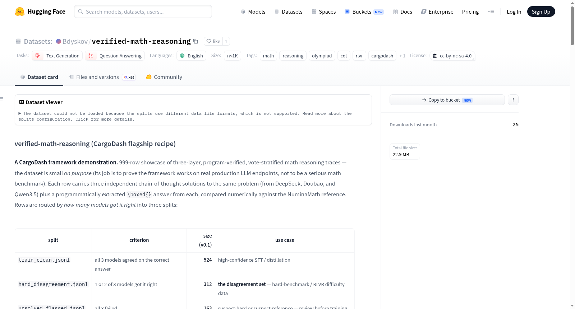The image size is (575, 309).
Task: Switch to the Dataset card tab
Action: (x=39, y=77)
